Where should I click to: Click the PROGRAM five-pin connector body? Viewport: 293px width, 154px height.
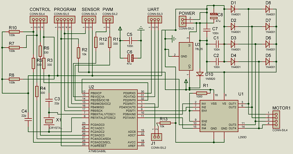[65, 20]
